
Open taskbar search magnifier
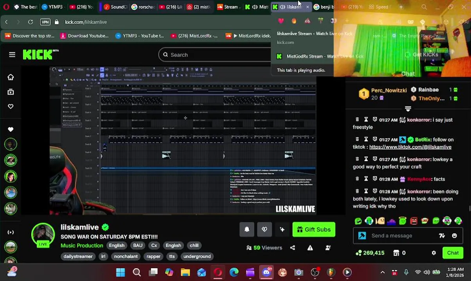137,272
